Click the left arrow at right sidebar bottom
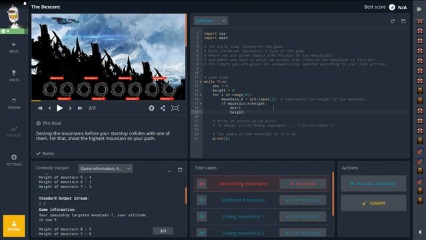The height and width of the screenshot is (240, 426). pos(419,232)
